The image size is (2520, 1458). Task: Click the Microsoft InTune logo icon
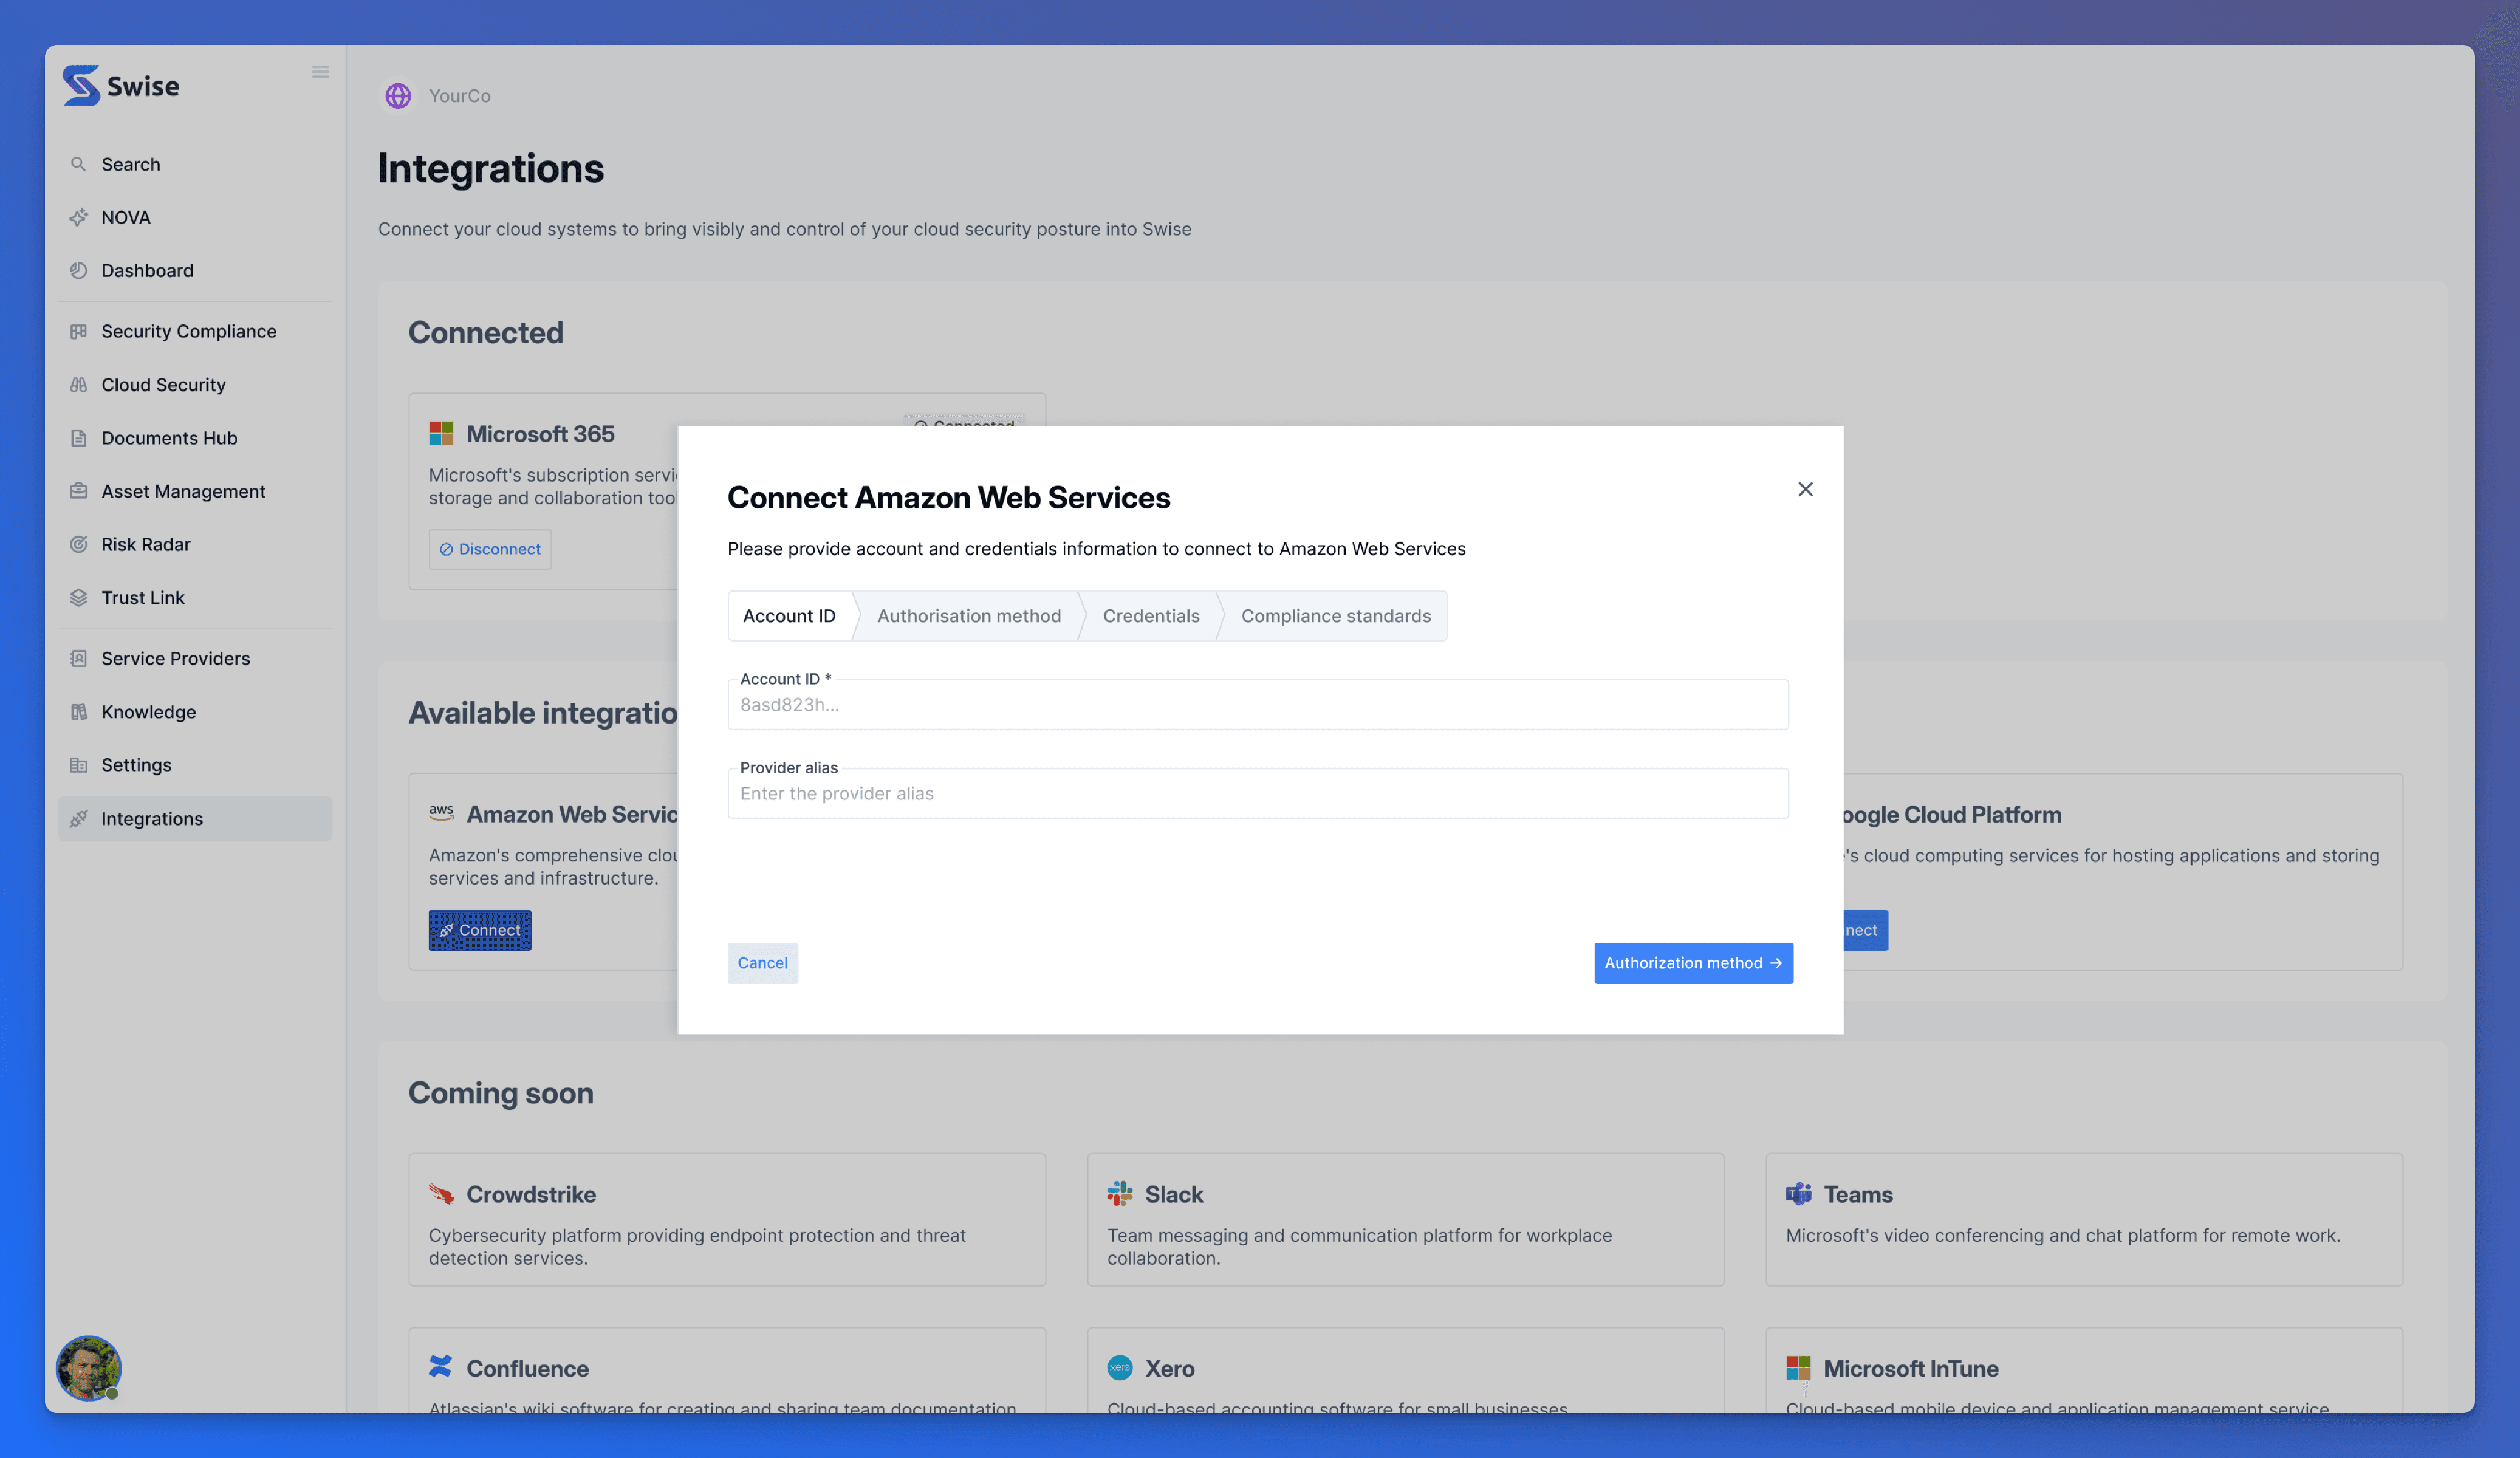point(1798,1367)
